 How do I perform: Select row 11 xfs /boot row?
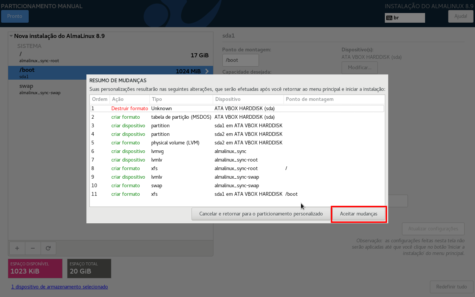coord(237,194)
